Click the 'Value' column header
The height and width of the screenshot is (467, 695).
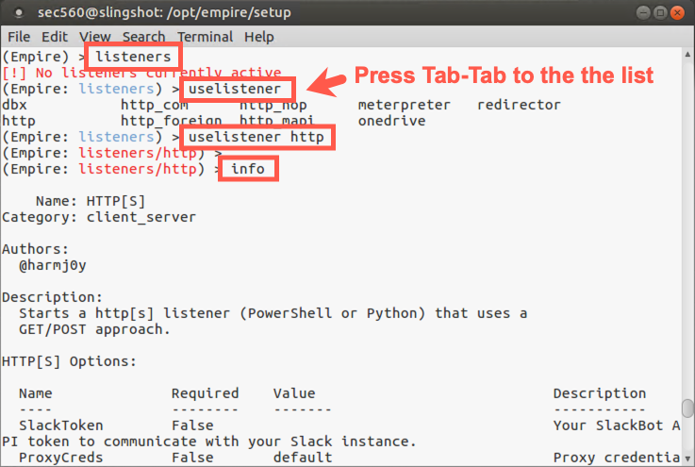pyautogui.click(x=294, y=393)
